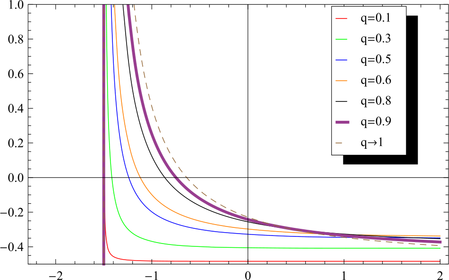Select the y-axis tick label '0.6'
The image size is (449, 280).
16,74
